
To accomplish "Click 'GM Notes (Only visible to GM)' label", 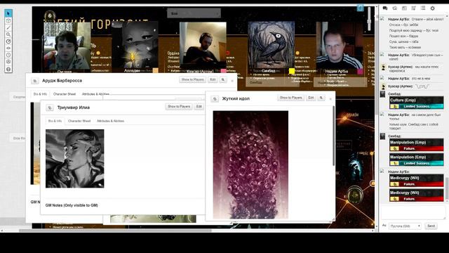I will click(x=72, y=205).
